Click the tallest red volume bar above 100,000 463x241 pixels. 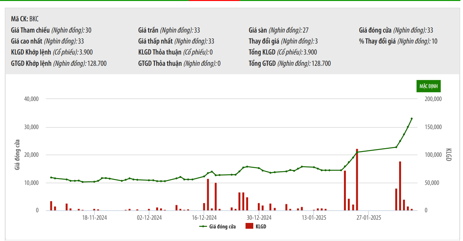pos(357,180)
